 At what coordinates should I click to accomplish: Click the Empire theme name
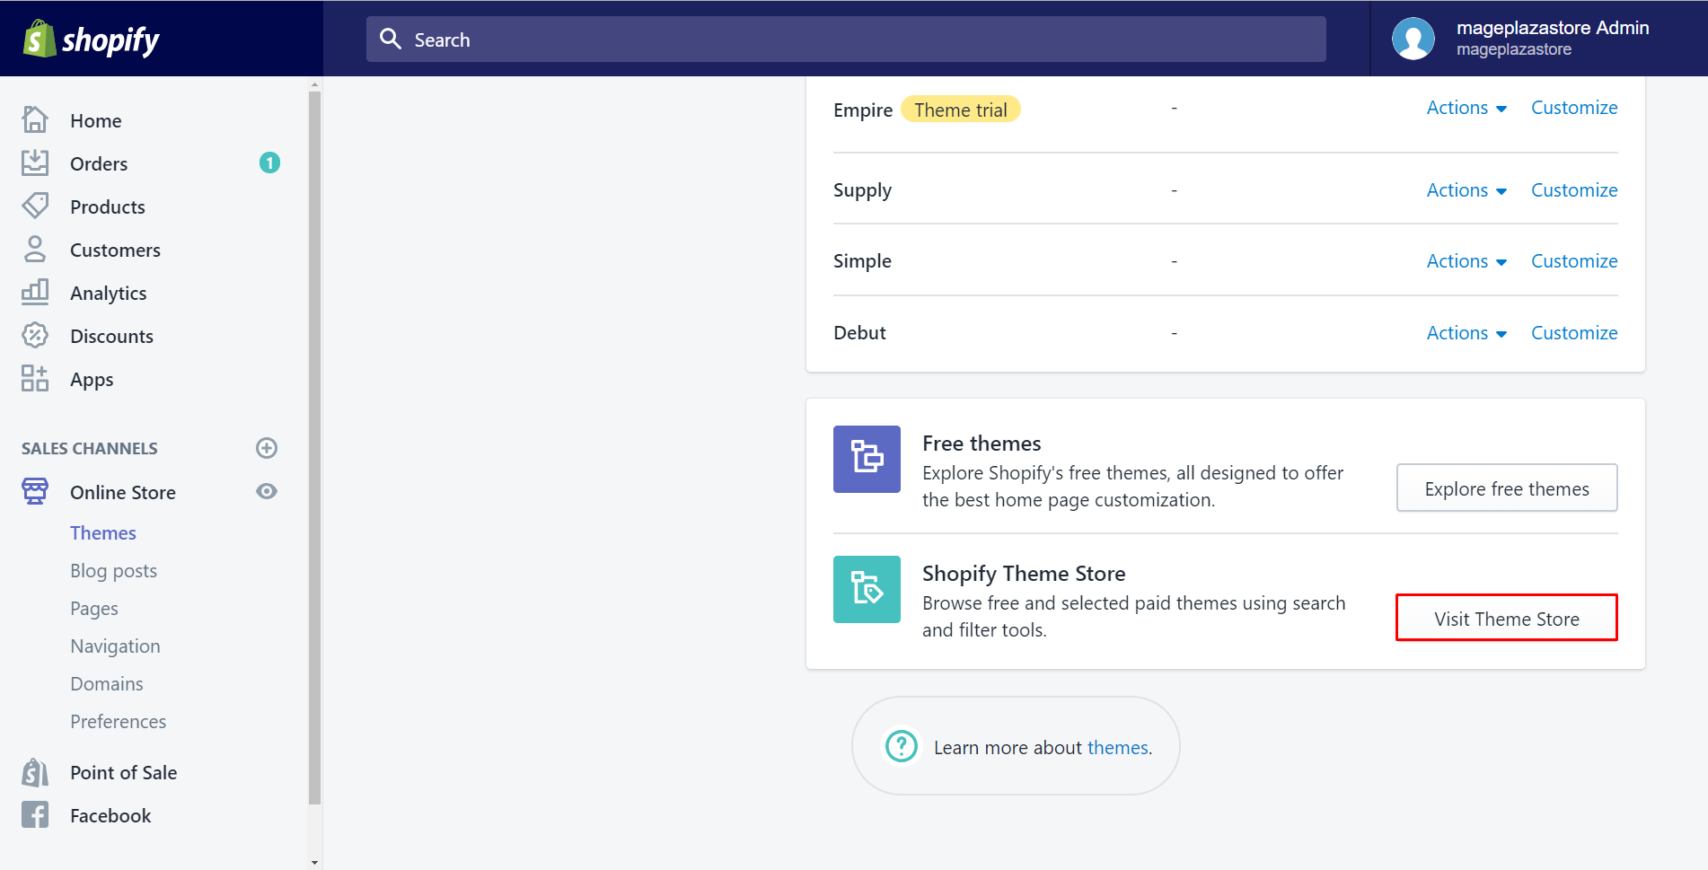point(863,110)
